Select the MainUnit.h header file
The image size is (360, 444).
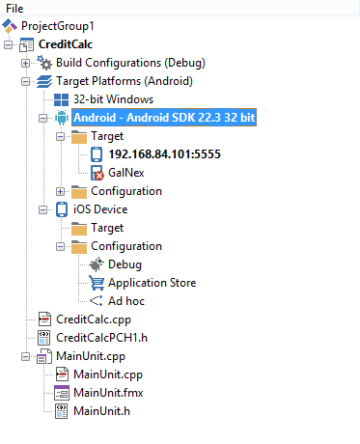tap(101, 411)
